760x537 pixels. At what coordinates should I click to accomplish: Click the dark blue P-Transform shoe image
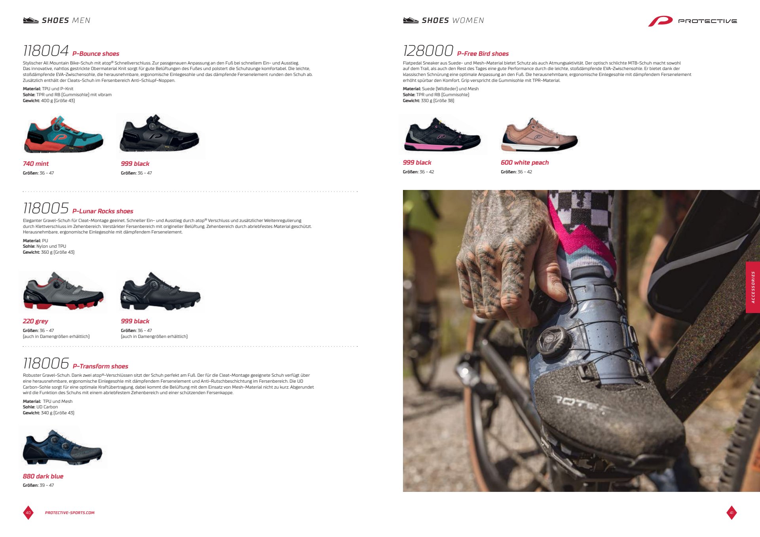(63, 447)
